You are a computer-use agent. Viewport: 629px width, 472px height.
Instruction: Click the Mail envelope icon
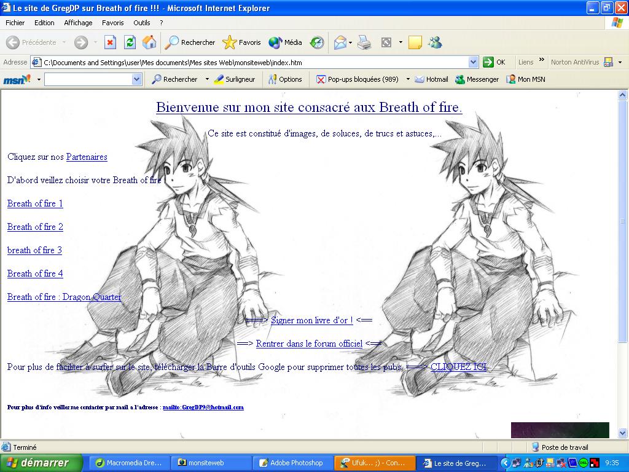[x=340, y=42]
